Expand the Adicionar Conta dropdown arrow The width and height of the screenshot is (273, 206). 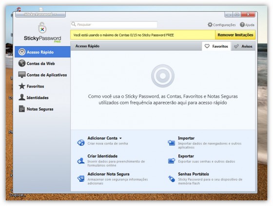click(120, 138)
